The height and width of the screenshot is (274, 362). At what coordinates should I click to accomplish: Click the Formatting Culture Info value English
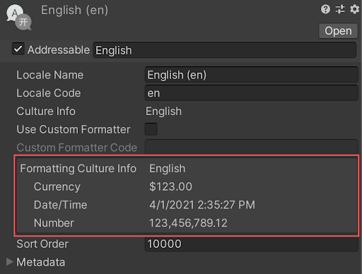point(167,169)
